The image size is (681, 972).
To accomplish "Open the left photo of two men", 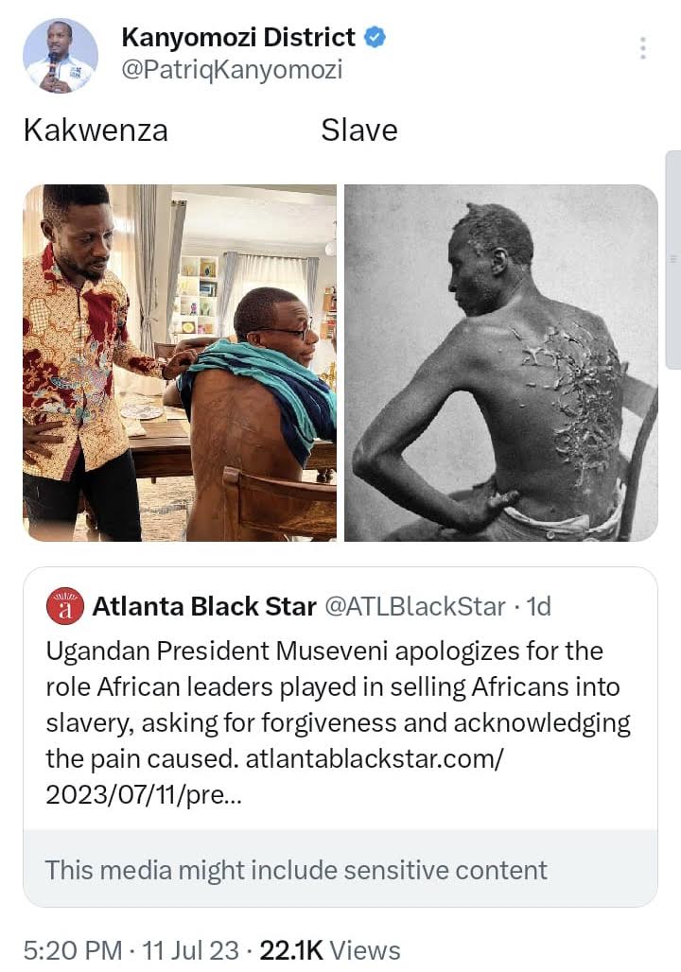I will tap(180, 363).
